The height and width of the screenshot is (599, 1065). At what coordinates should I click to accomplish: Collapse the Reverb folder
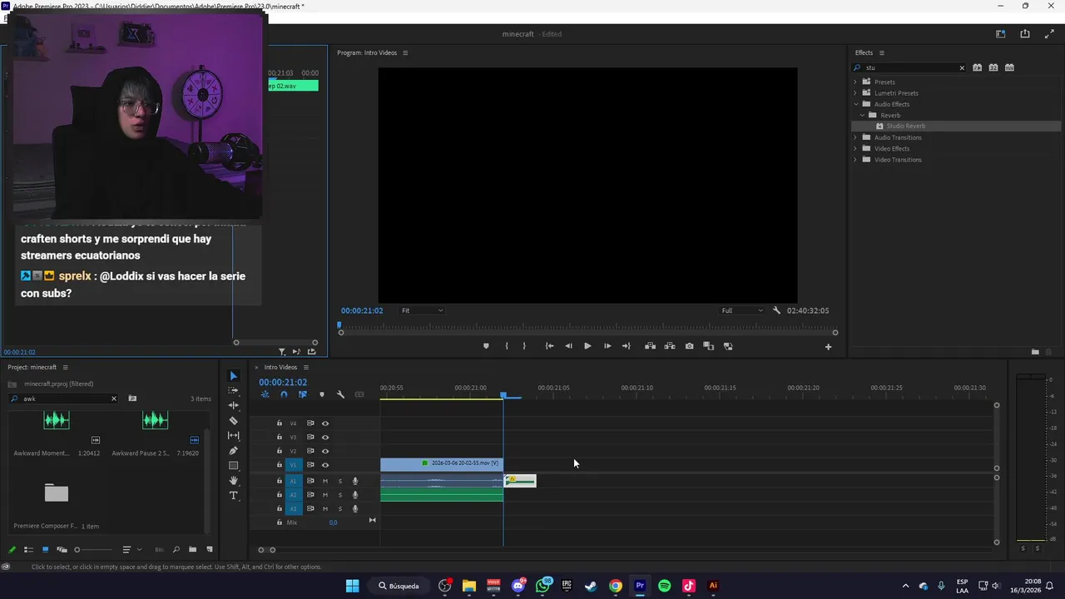click(x=862, y=115)
